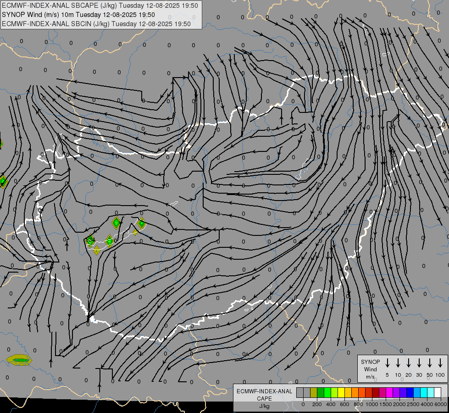Viewport: 449px width, 413px height.
Task: Click the CAPE label in colour legend
Action: (x=264, y=399)
